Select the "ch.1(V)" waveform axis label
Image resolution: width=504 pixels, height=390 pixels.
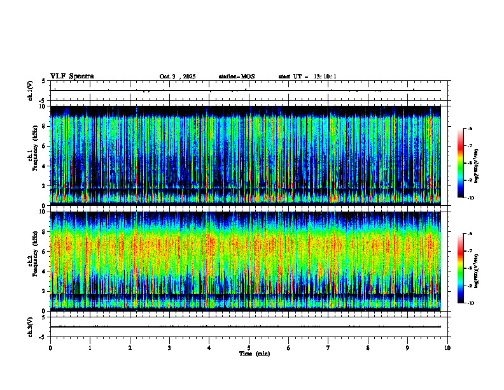point(31,90)
